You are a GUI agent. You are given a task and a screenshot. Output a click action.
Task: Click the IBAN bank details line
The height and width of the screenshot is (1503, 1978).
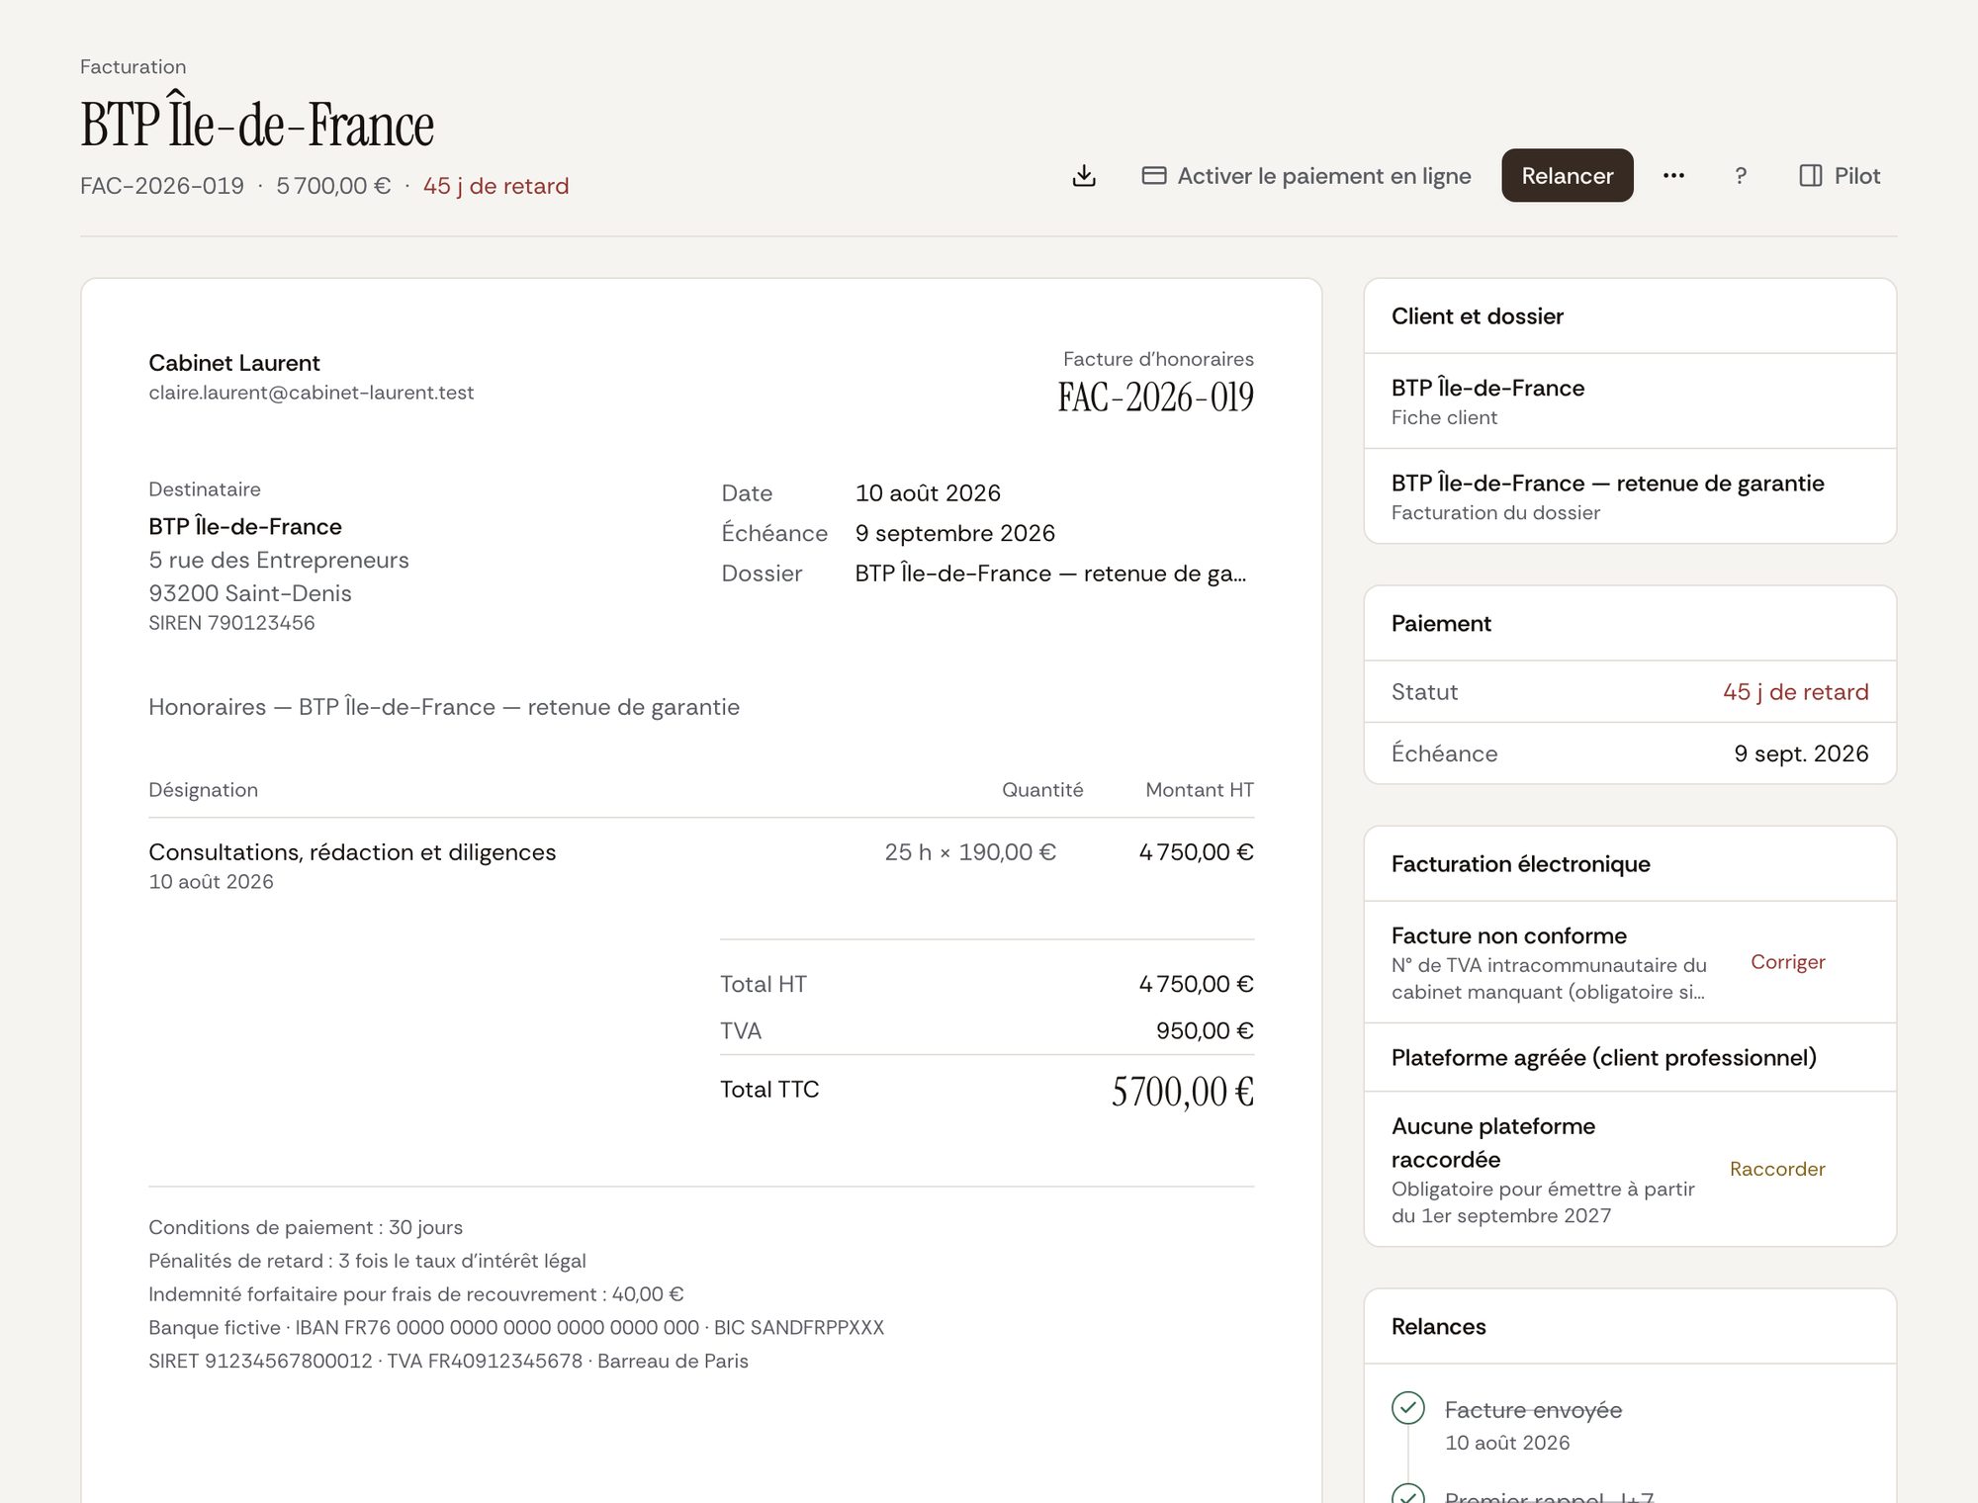pos(516,1328)
